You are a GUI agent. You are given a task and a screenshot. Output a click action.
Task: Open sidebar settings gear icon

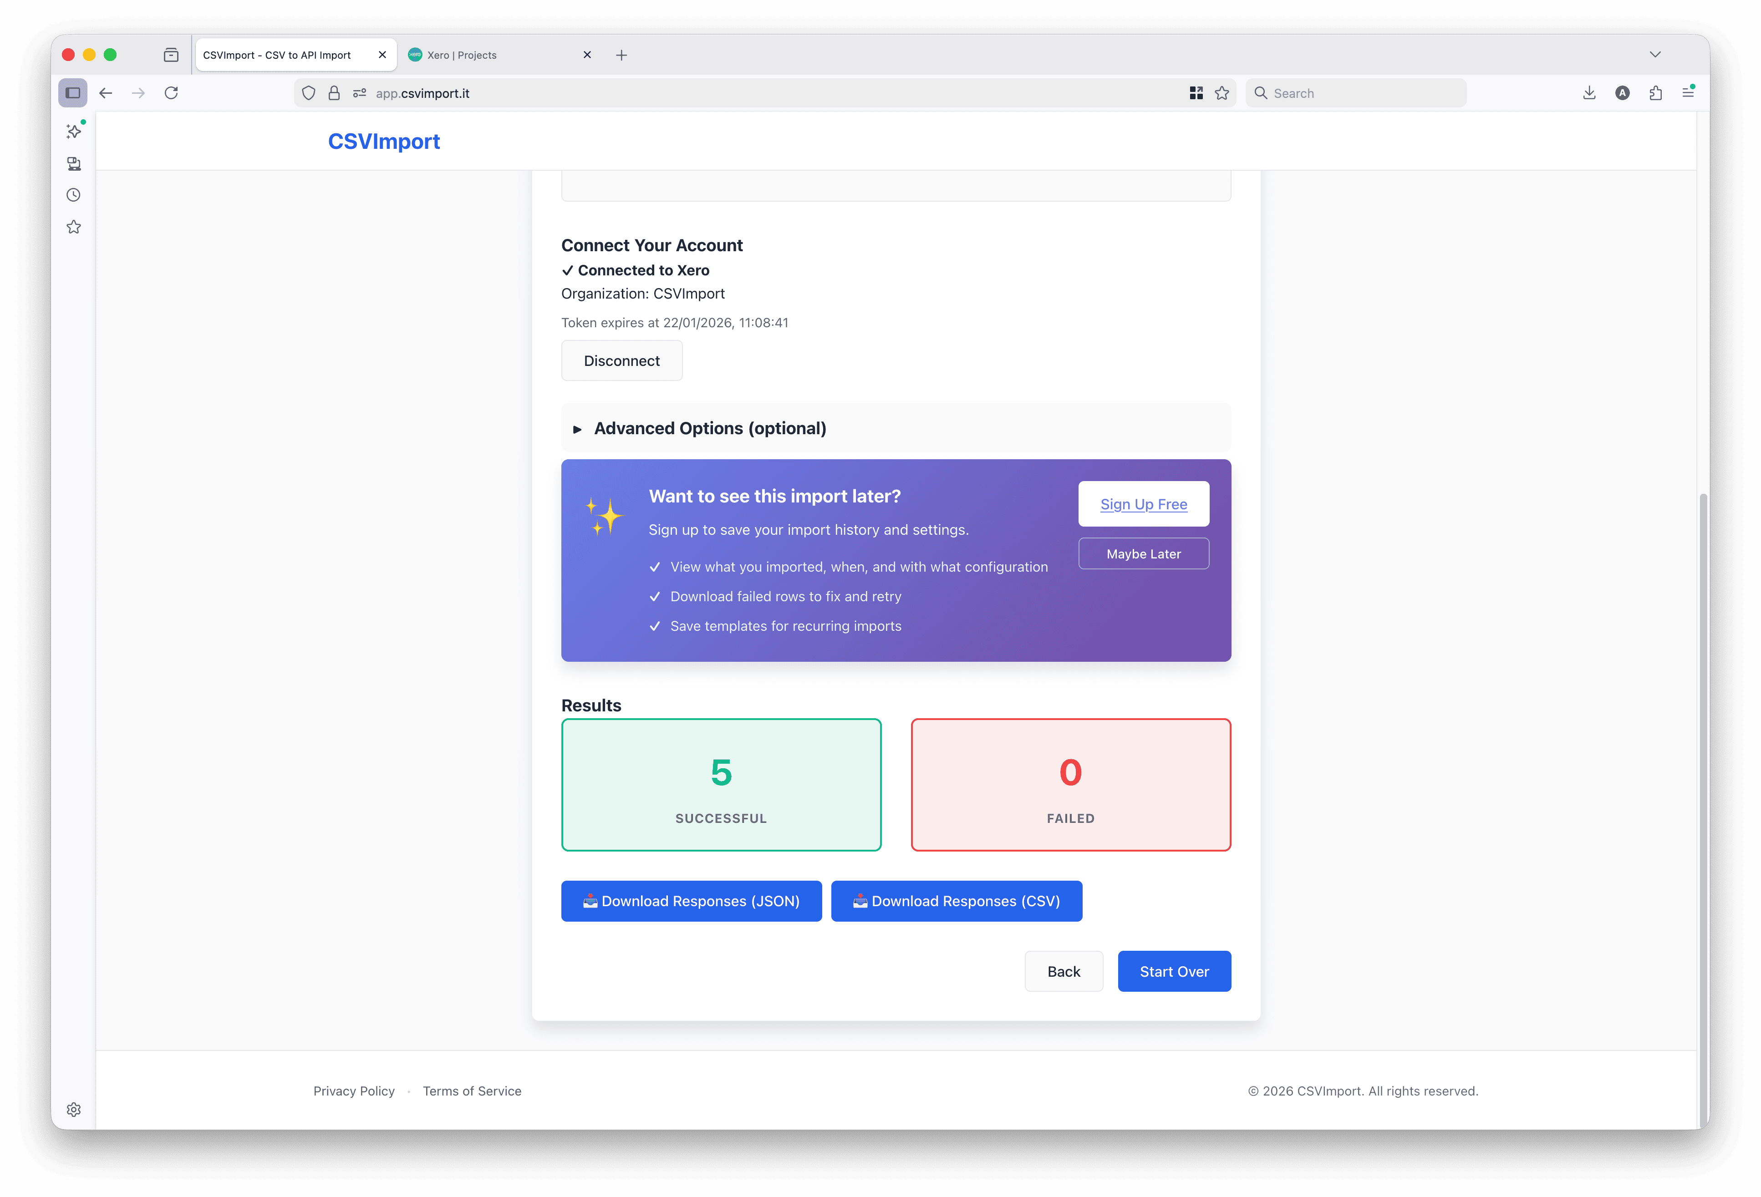(x=73, y=1109)
